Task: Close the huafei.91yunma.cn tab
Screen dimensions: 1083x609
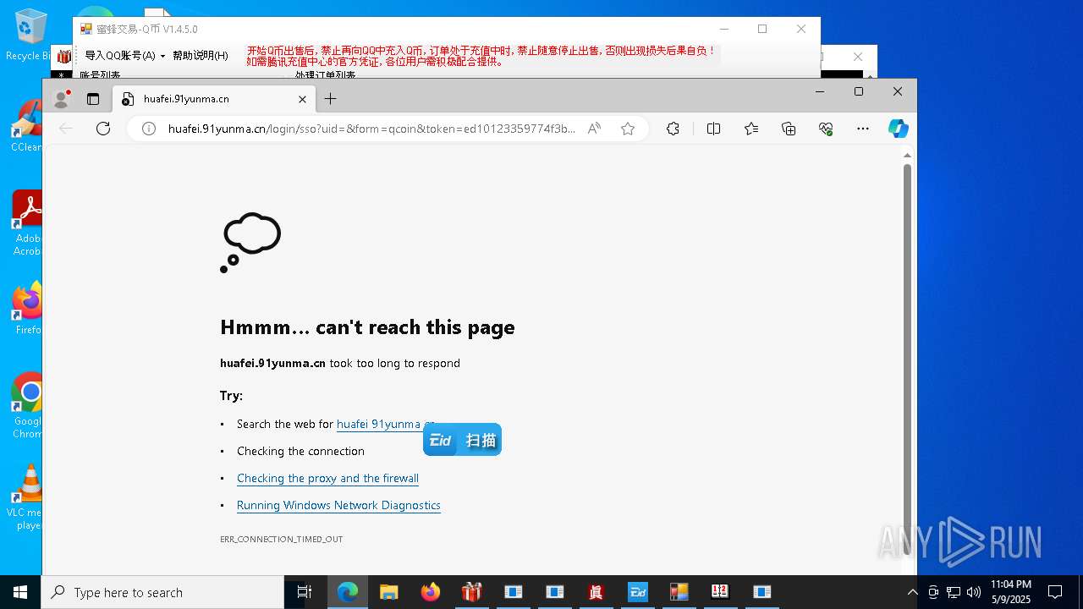Action: tap(302, 99)
